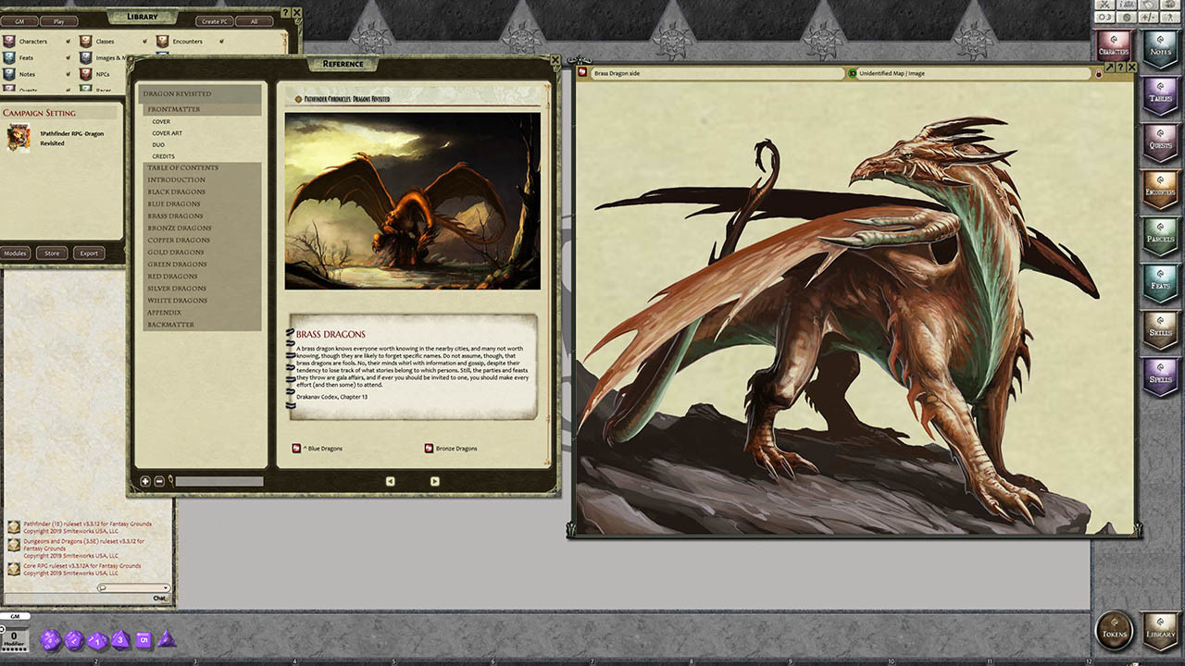1185x666 pixels.
Task: Expand the Backmatter chapter
Action: 202,325
